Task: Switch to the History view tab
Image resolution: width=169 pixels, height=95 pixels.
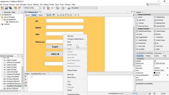Action: click(x=41, y=15)
